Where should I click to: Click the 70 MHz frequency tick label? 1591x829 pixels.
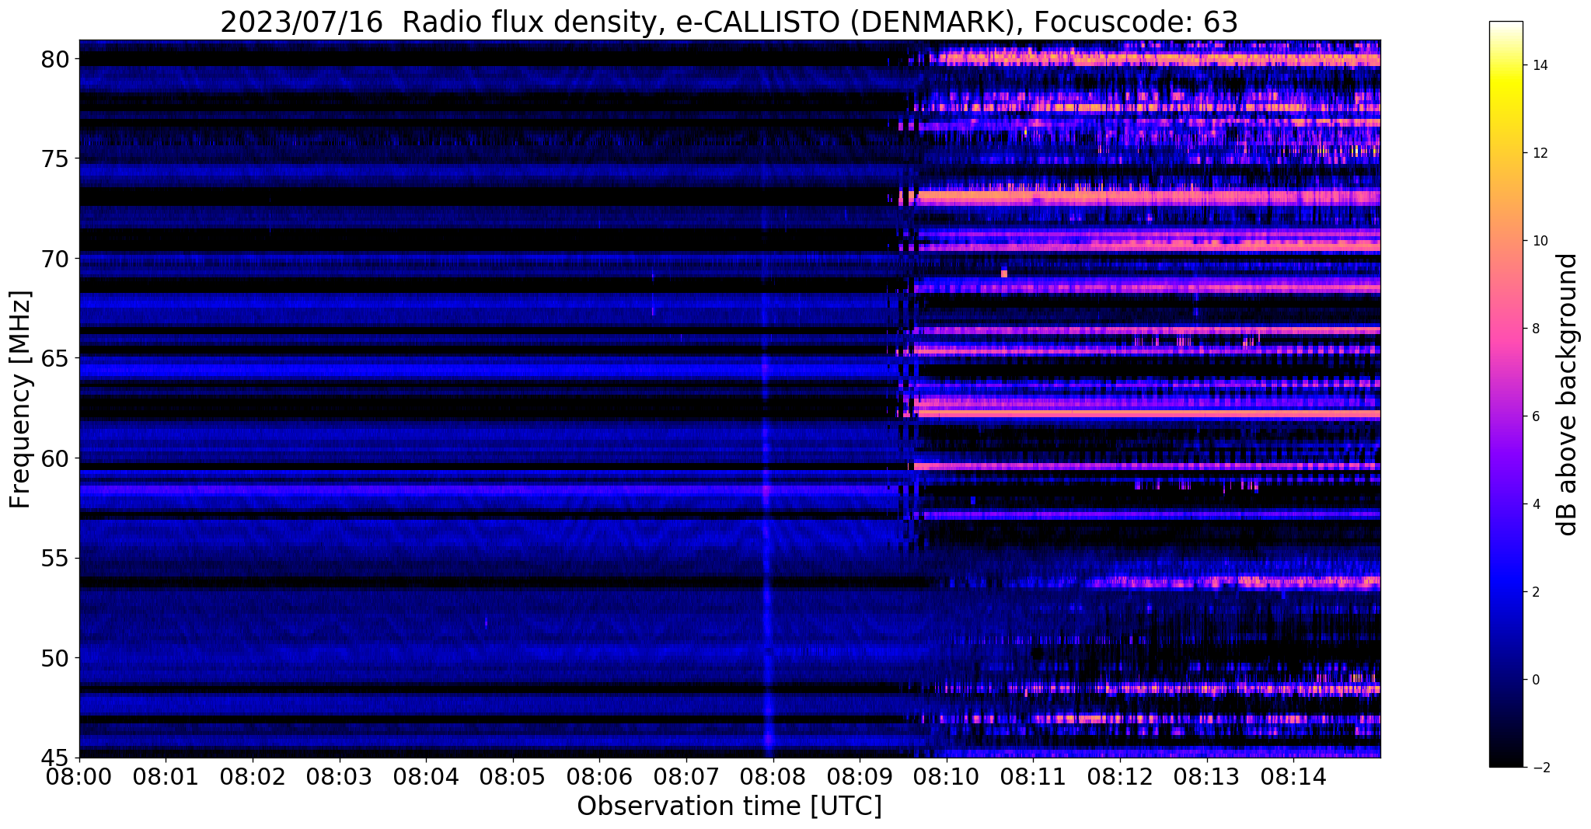click(x=54, y=259)
